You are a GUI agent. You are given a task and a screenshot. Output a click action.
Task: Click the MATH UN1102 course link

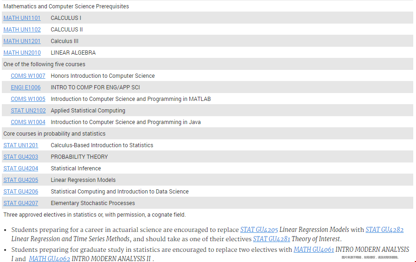coord(22,30)
